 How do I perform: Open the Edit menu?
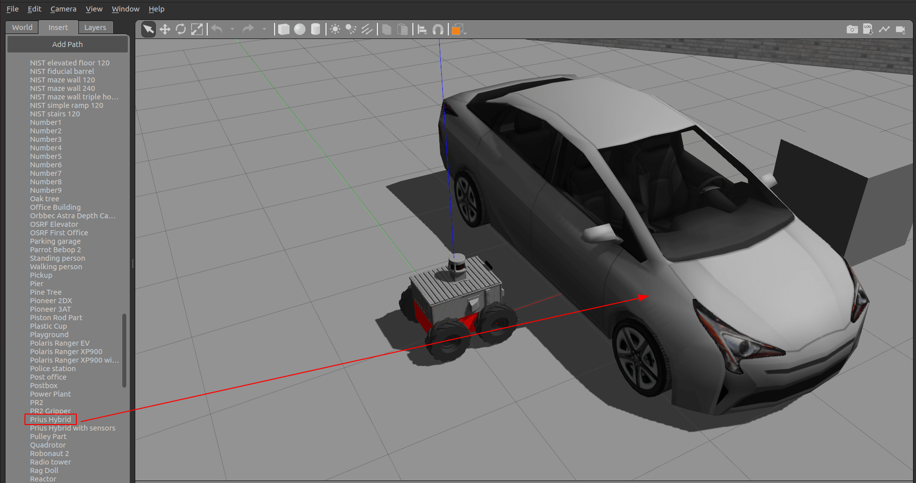click(x=34, y=9)
